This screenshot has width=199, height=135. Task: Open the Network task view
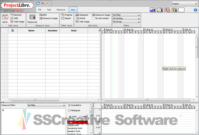[x=16, y=15]
